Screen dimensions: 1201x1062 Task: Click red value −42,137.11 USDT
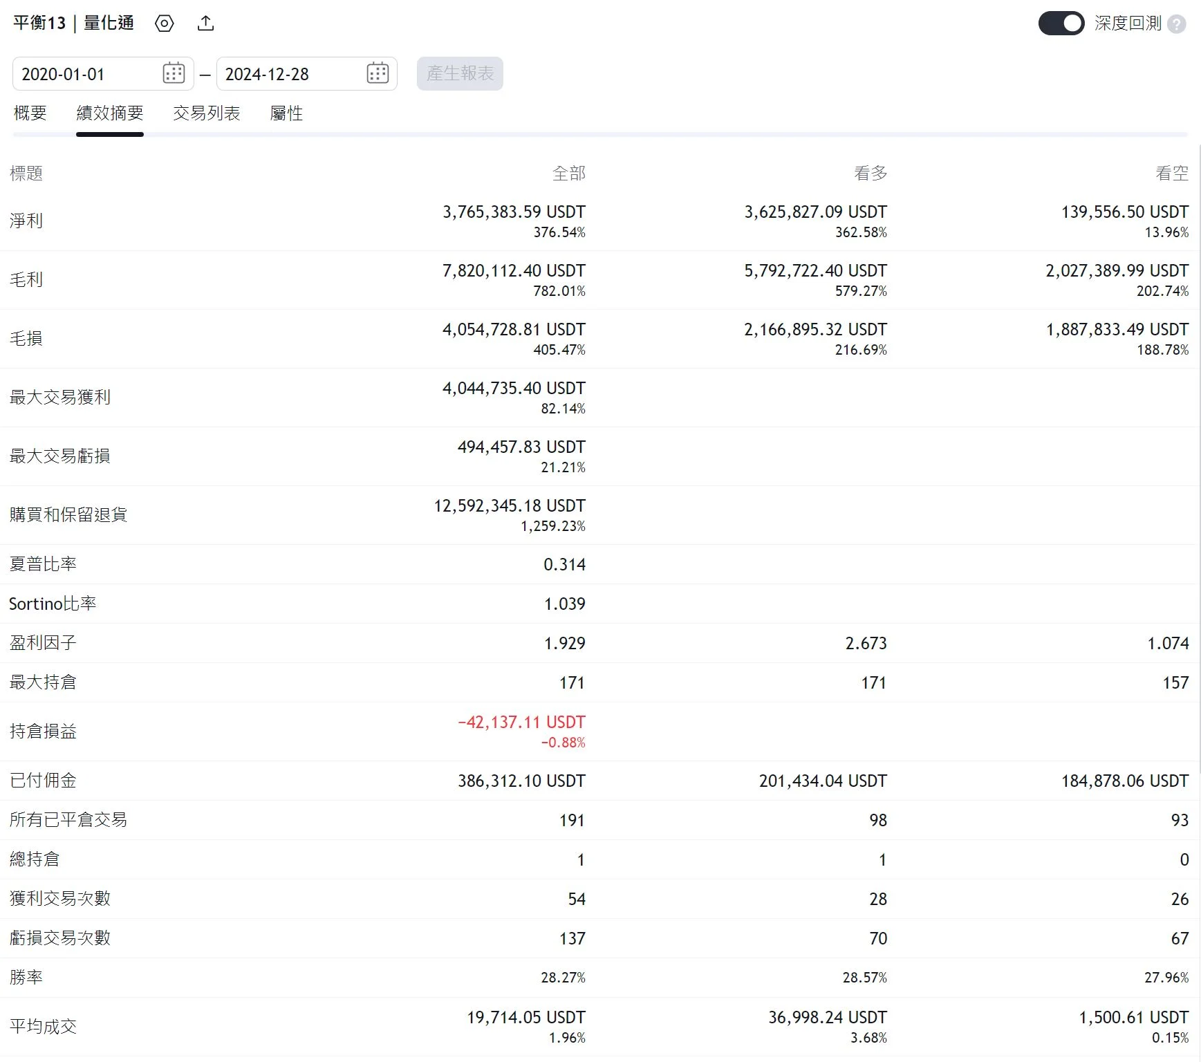click(x=521, y=723)
